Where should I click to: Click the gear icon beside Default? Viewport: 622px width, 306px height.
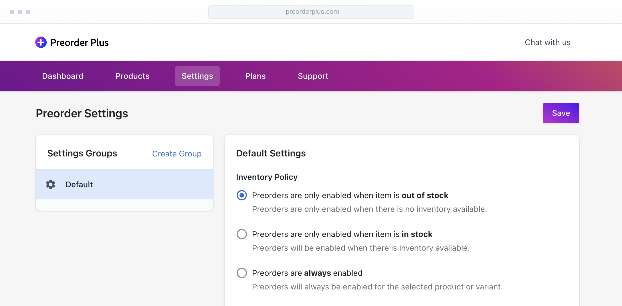tap(51, 184)
